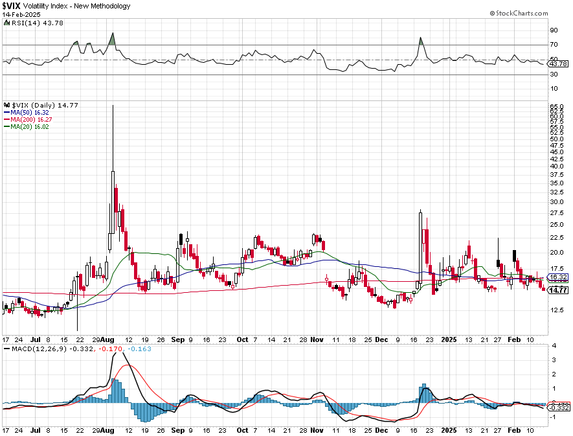Screen dimensions: 573x436
Task: Click the 43.78 RSI value tag
Action: pyautogui.click(x=558, y=63)
